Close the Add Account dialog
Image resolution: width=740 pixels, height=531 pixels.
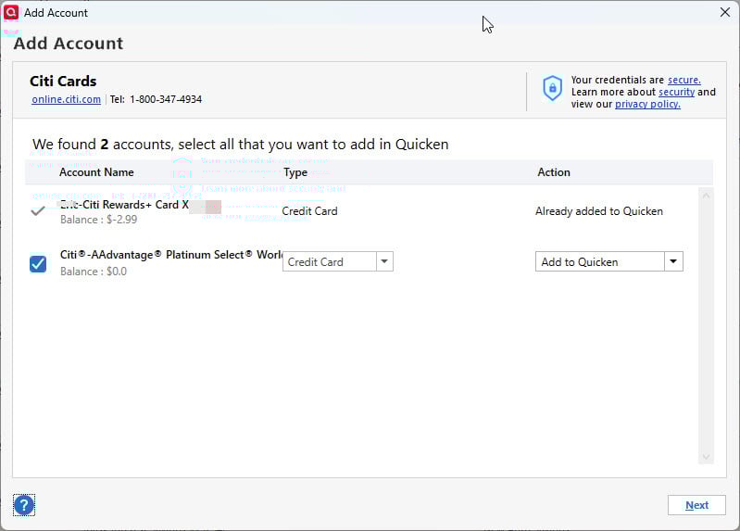coord(725,12)
